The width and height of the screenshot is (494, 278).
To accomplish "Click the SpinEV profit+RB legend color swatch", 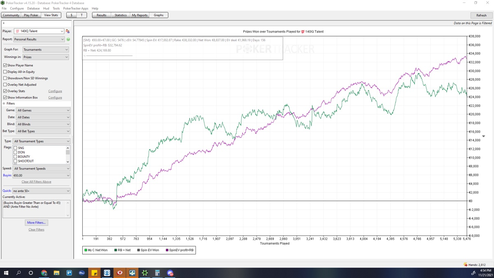I will tap(167, 250).
